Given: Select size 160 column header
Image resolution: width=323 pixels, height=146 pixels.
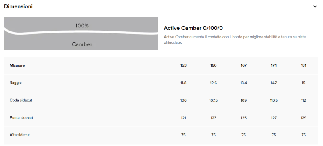Looking at the screenshot, I should point(214,65).
